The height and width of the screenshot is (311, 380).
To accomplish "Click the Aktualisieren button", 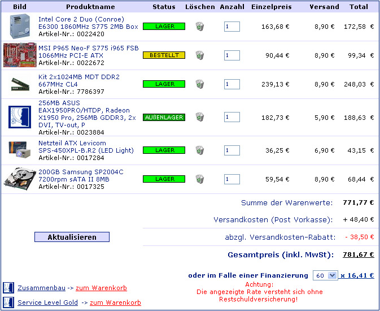I will pos(72,237).
